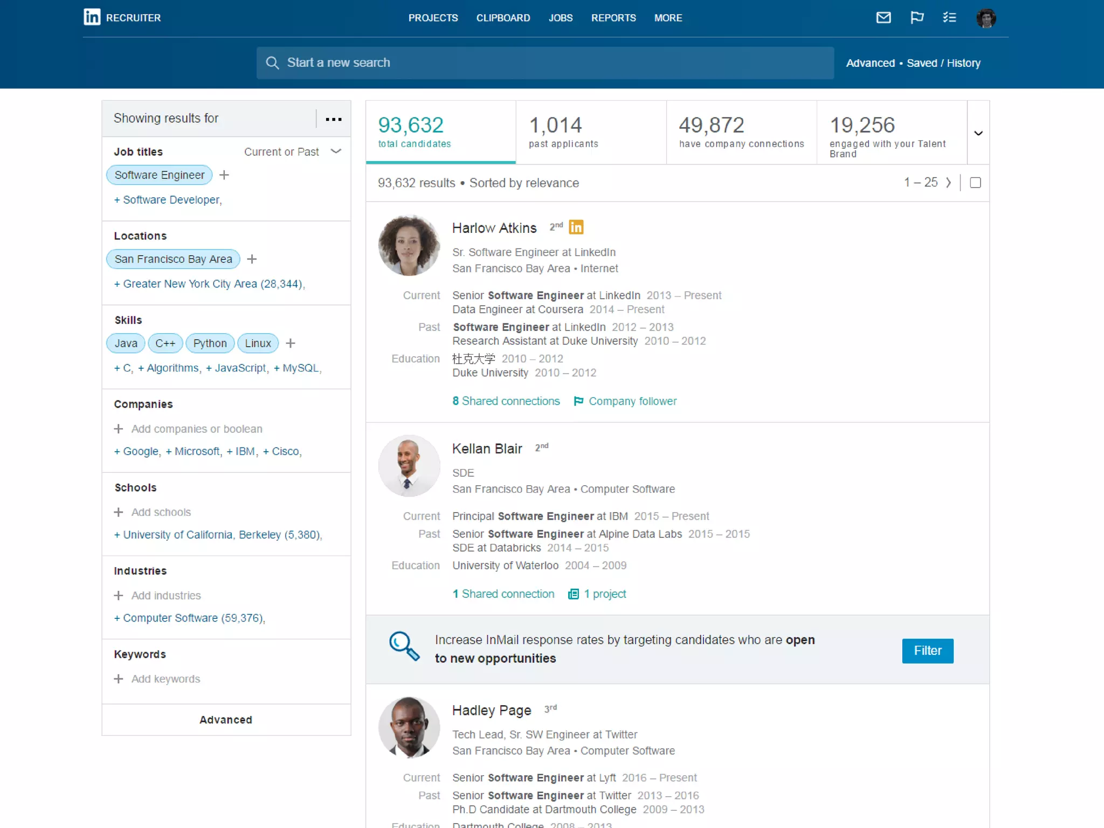Open the three-dot options for results
This screenshot has height=828, width=1104.
(x=334, y=119)
